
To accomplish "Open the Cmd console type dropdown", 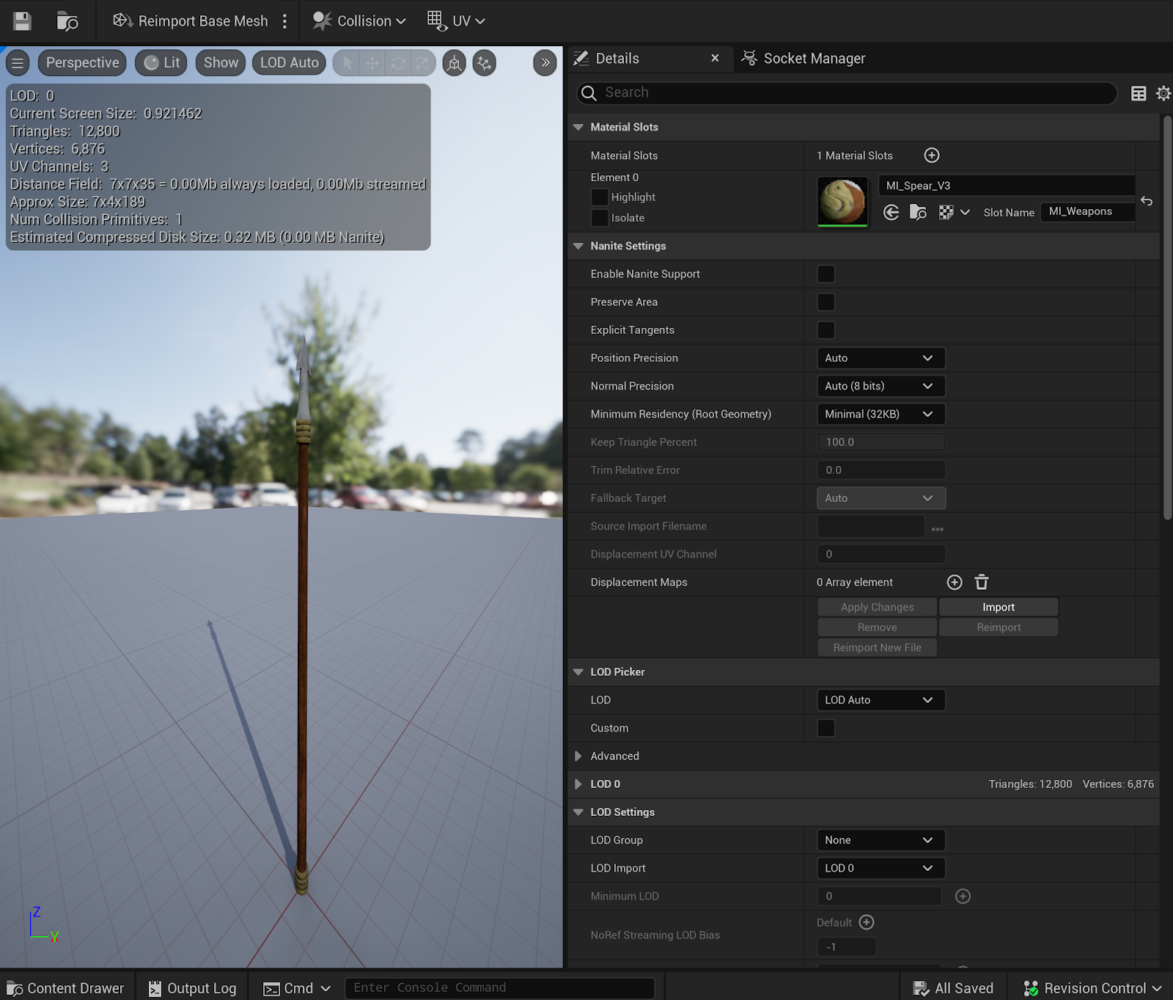I will [297, 988].
